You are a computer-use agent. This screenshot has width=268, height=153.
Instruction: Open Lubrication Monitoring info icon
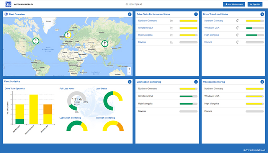click(x=196, y=82)
